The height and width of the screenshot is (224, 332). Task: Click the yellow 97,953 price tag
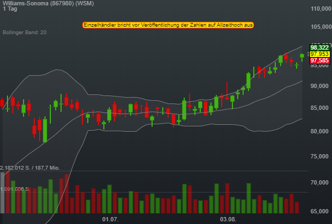click(x=320, y=54)
